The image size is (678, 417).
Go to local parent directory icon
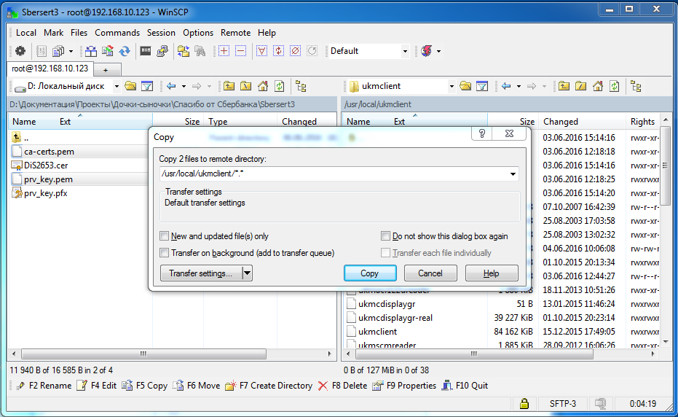click(229, 86)
